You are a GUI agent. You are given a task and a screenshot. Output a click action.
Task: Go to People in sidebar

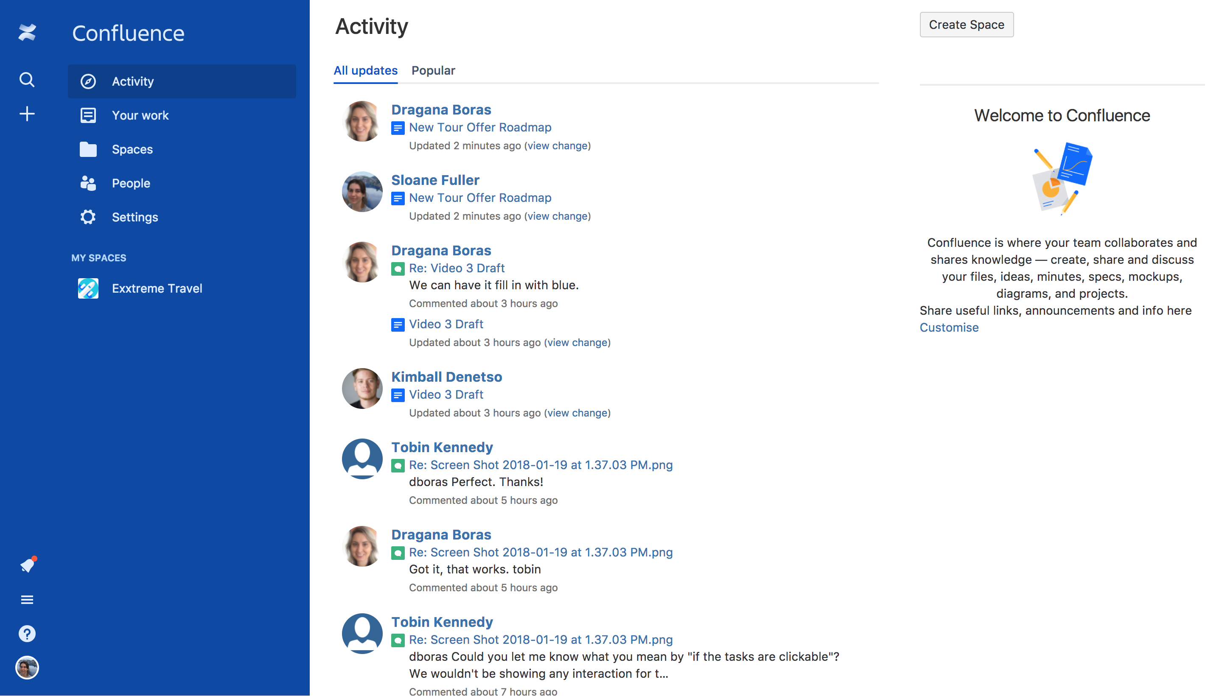(x=131, y=183)
